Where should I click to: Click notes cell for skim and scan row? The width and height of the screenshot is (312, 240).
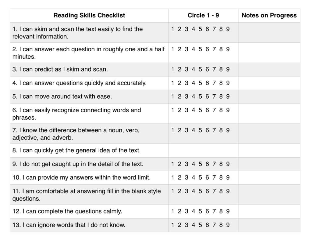(x=269, y=32)
